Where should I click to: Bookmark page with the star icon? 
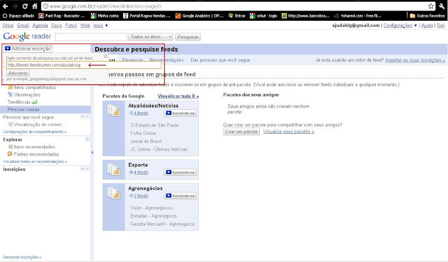[431, 6]
